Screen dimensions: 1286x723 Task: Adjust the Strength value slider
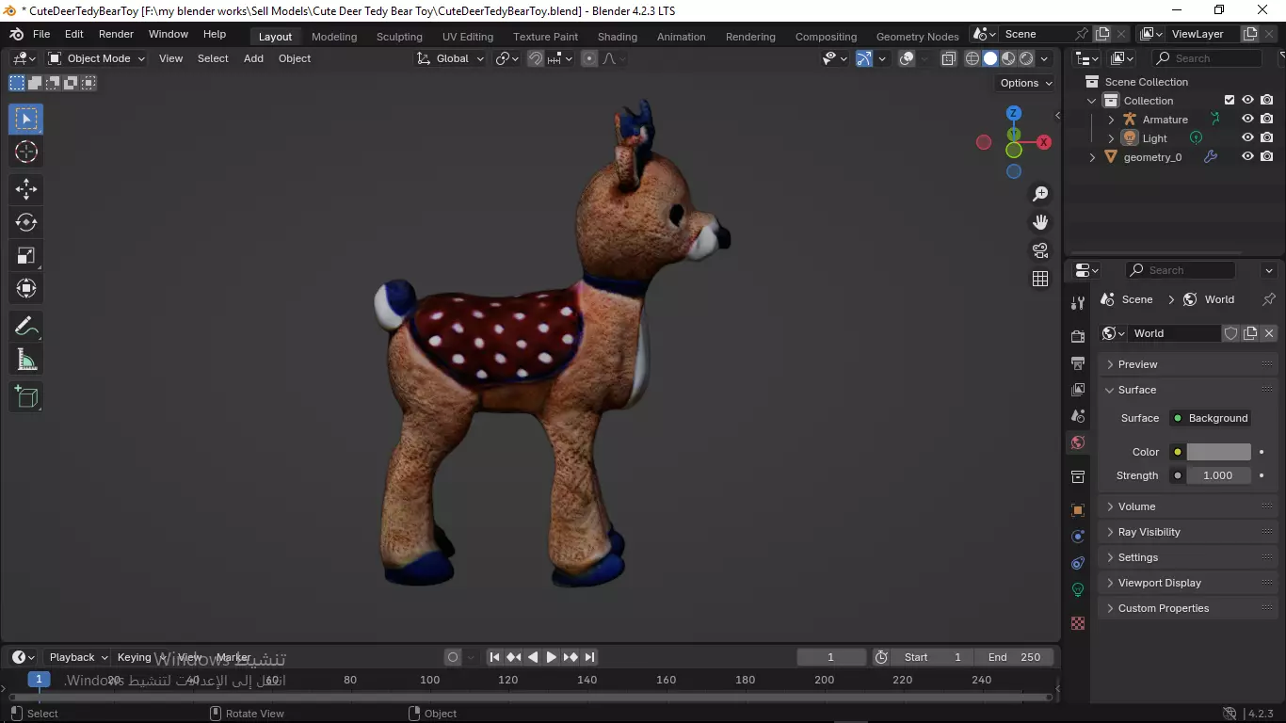[x=1218, y=475]
